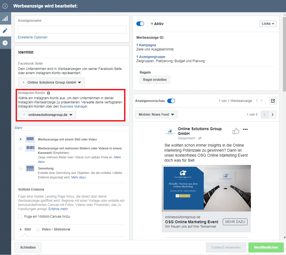
Task: Enable 'Füge ein Vollbild-Canvas hinzu' checkbox
Action: pos(20,217)
